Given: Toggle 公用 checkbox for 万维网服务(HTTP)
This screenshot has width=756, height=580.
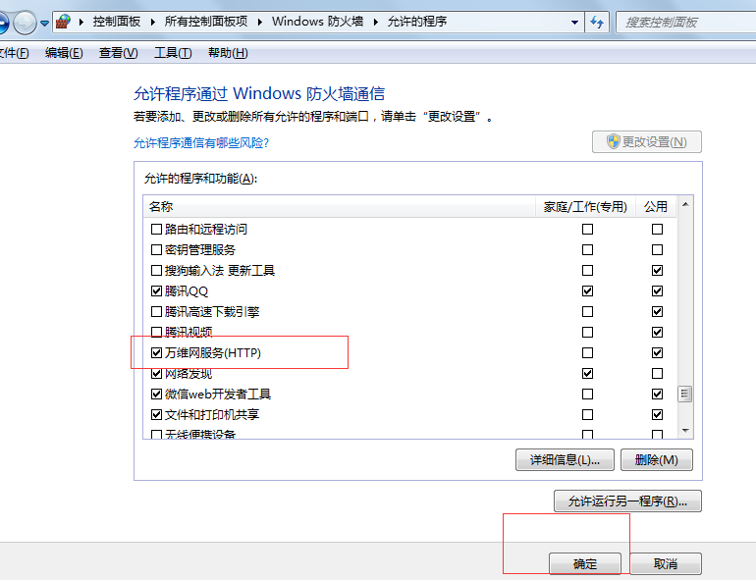Looking at the screenshot, I should [657, 352].
